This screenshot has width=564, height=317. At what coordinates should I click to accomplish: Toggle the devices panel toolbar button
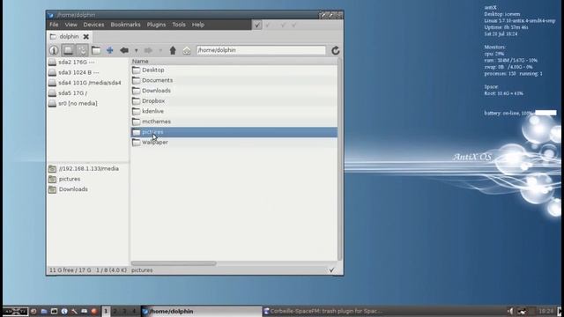pos(68,50)
